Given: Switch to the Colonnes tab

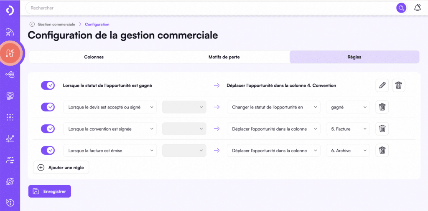Looking at the screenshot, I should (94, 57).
